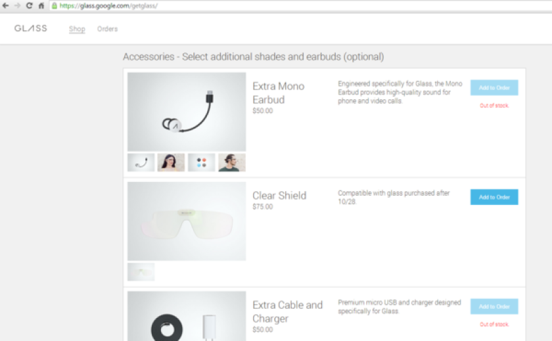Click the browser forward arrow

(x=17, y=6)
